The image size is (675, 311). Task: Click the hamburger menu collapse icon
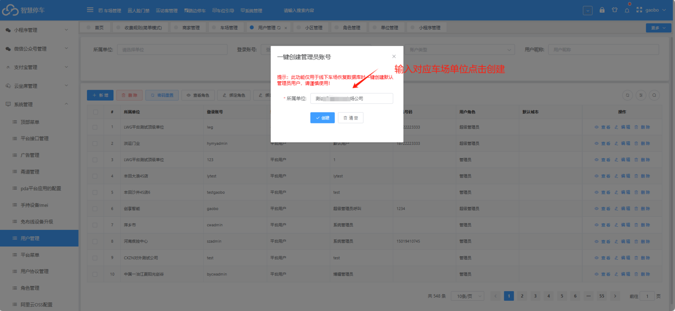pyautogui.click(x=90, y=10)
